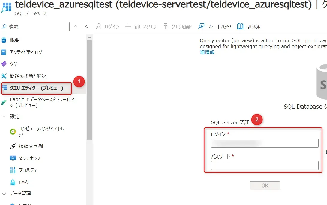
Task: Open クエリ エディター (プレビュー) menu item
Action: (36, 88)
